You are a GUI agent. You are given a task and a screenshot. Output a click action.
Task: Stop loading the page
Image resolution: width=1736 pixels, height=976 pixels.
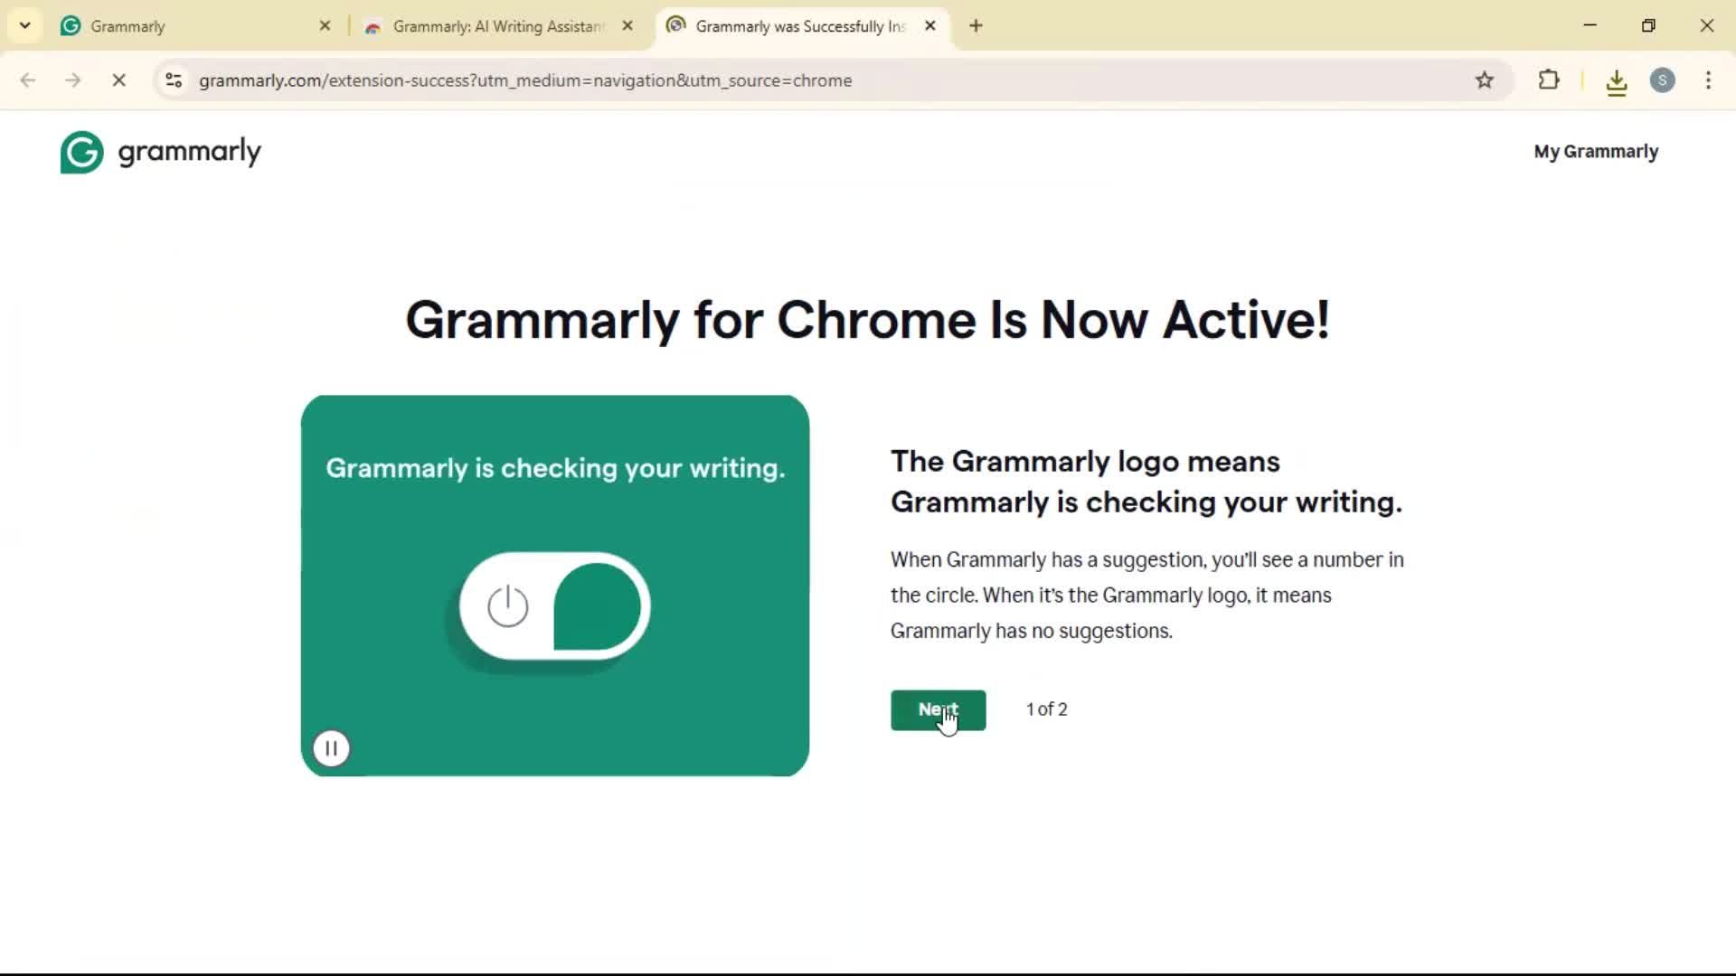click(x=118, y=80)
